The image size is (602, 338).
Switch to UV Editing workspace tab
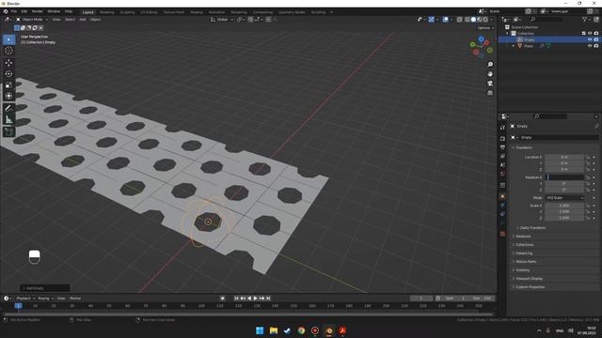(149, 12)
